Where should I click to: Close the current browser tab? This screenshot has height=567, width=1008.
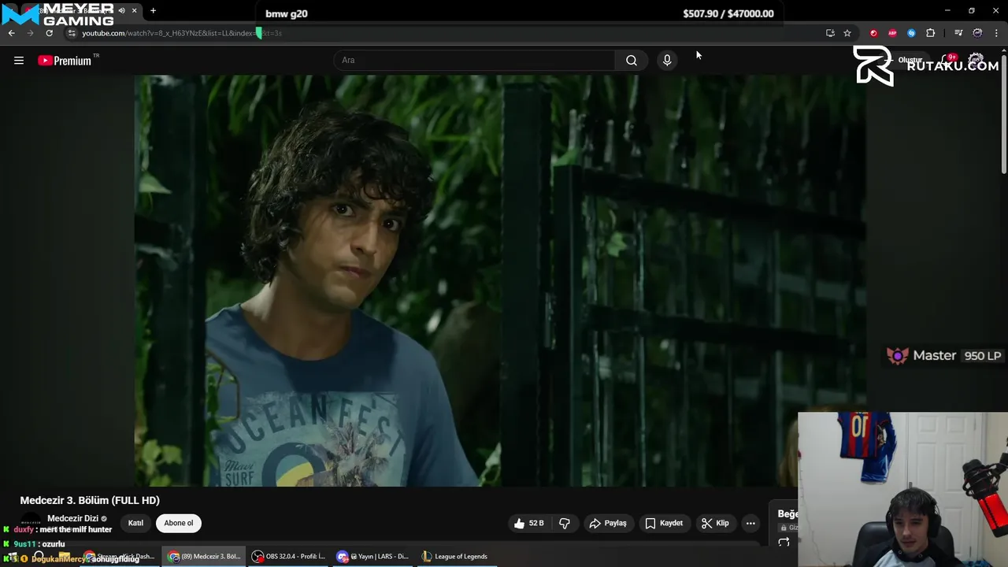tap(134, 11)
